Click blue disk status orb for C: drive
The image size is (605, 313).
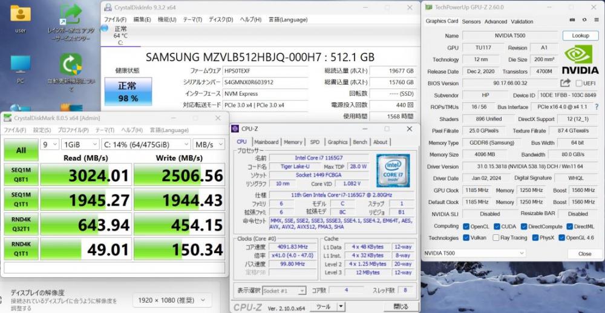coord(104,28)
